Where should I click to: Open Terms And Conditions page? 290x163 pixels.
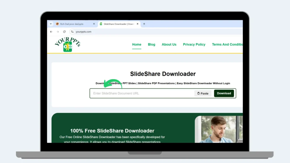227,44
